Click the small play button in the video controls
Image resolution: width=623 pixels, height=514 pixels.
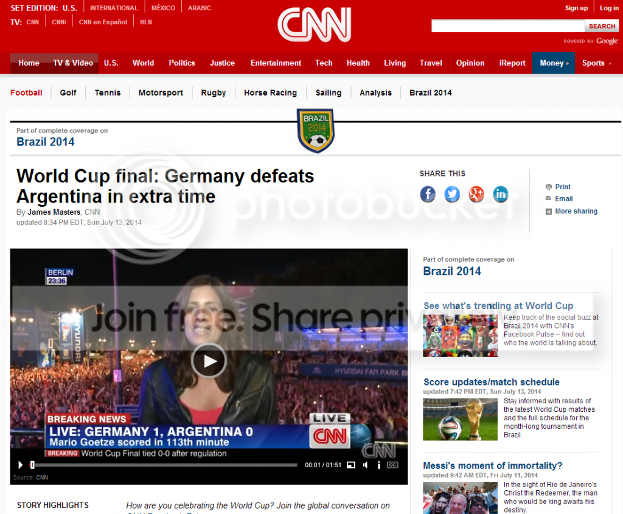tap(20, 465)
